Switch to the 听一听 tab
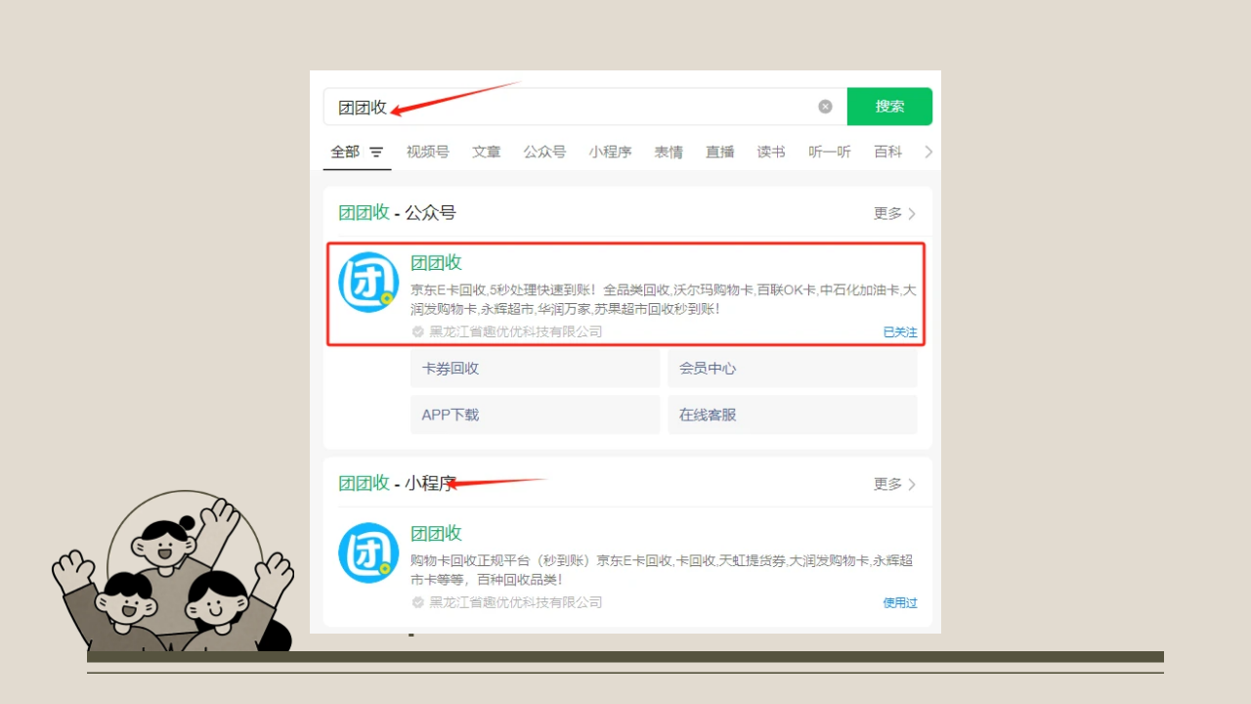 tap(830, 152)
